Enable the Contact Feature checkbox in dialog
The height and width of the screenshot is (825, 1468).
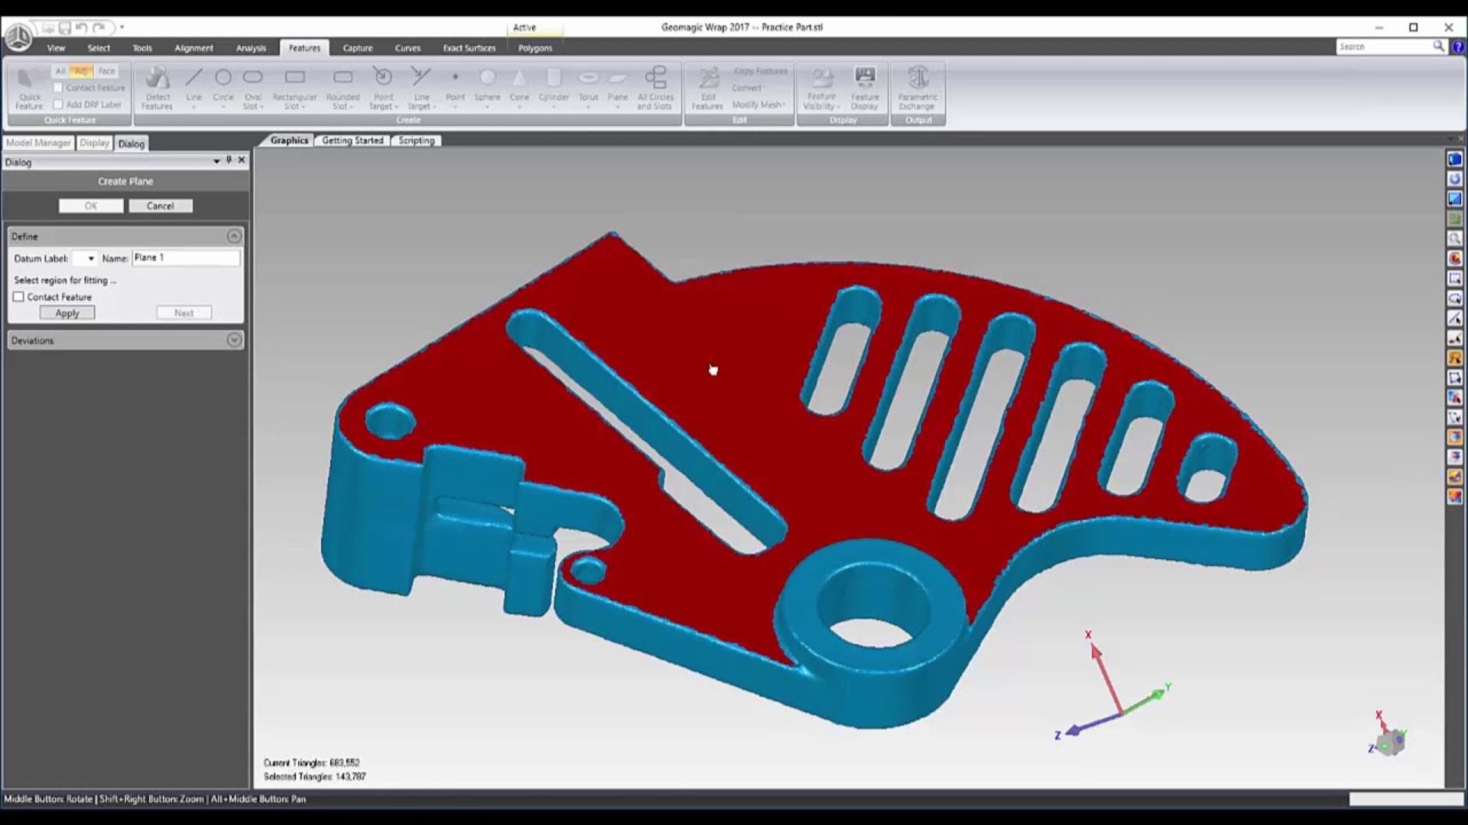pos(19,297)
